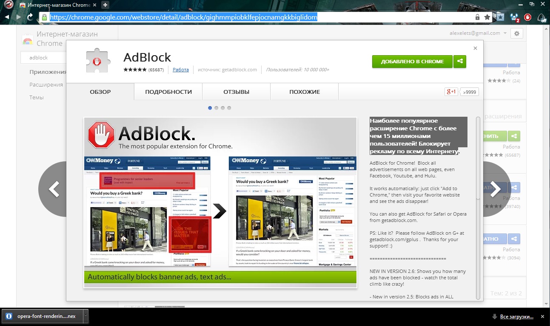Click the Chrome Web Store logo
The height and width of the screenshot is (326, 550).
click(28, 41)
